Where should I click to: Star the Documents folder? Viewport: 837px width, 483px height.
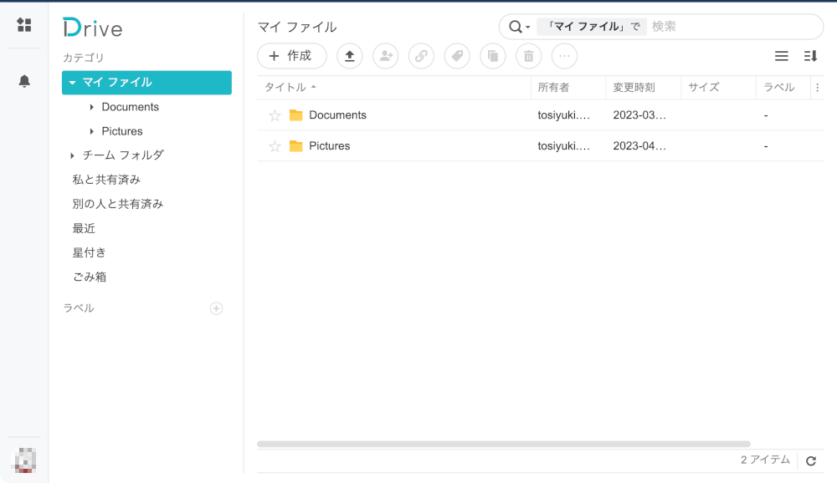click(x=275, y=115)
